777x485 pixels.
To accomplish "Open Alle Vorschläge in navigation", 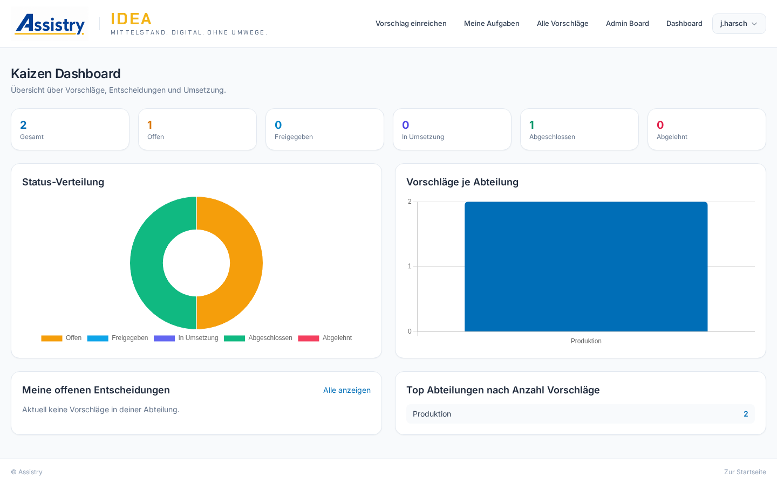I will pyautogui.click(x=562, y=24).
